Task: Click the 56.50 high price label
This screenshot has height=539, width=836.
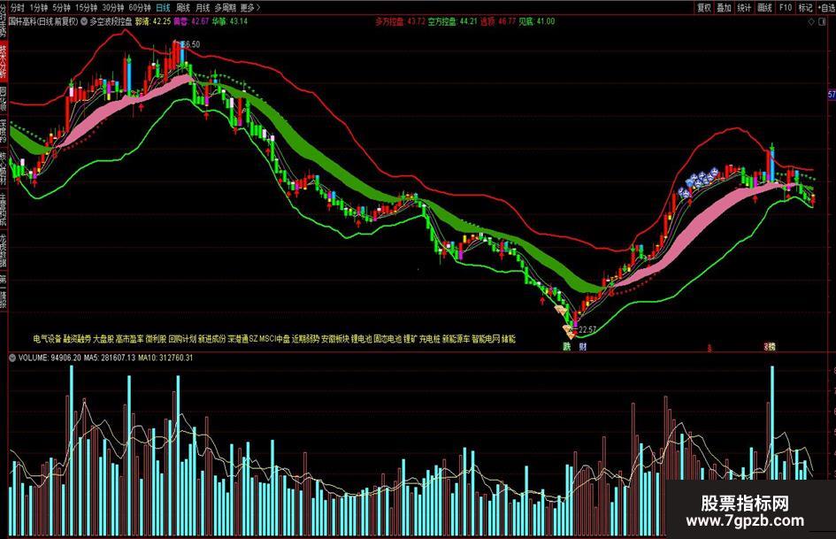Action: (x=190, y=44)
